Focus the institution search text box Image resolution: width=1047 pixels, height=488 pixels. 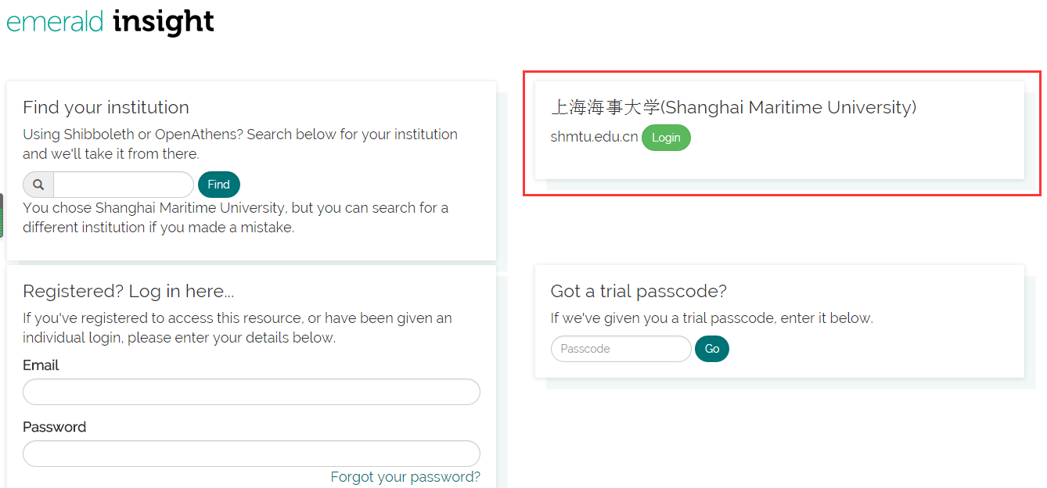click(123, 185)
